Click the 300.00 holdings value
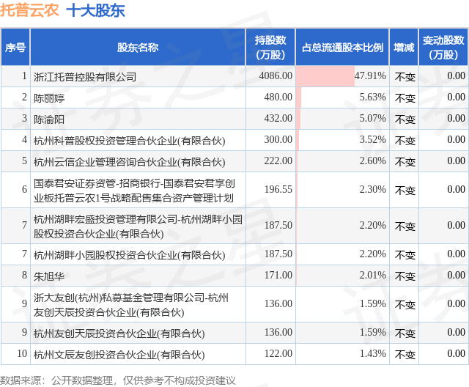Screen dimensions: 469x387 (278, 139)
